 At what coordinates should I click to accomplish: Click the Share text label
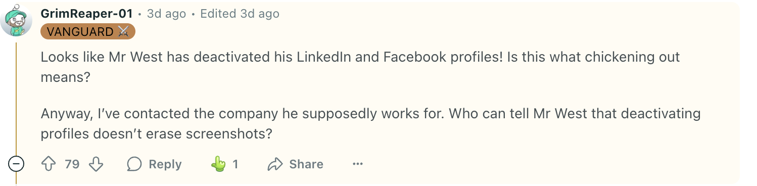click(x=306, y=164)
